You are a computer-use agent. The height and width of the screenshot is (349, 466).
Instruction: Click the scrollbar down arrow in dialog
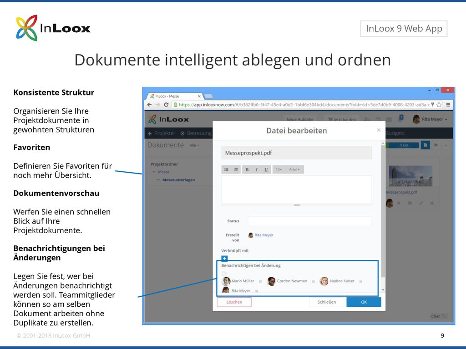click(x=383, y=290)
